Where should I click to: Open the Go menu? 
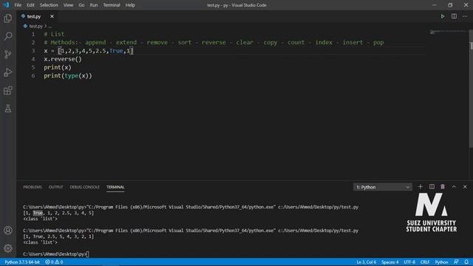(81, 5)
